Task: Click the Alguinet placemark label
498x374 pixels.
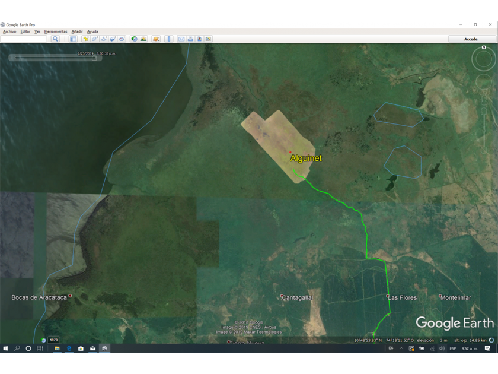Action: pyautogui.click(x=305, y=159)
